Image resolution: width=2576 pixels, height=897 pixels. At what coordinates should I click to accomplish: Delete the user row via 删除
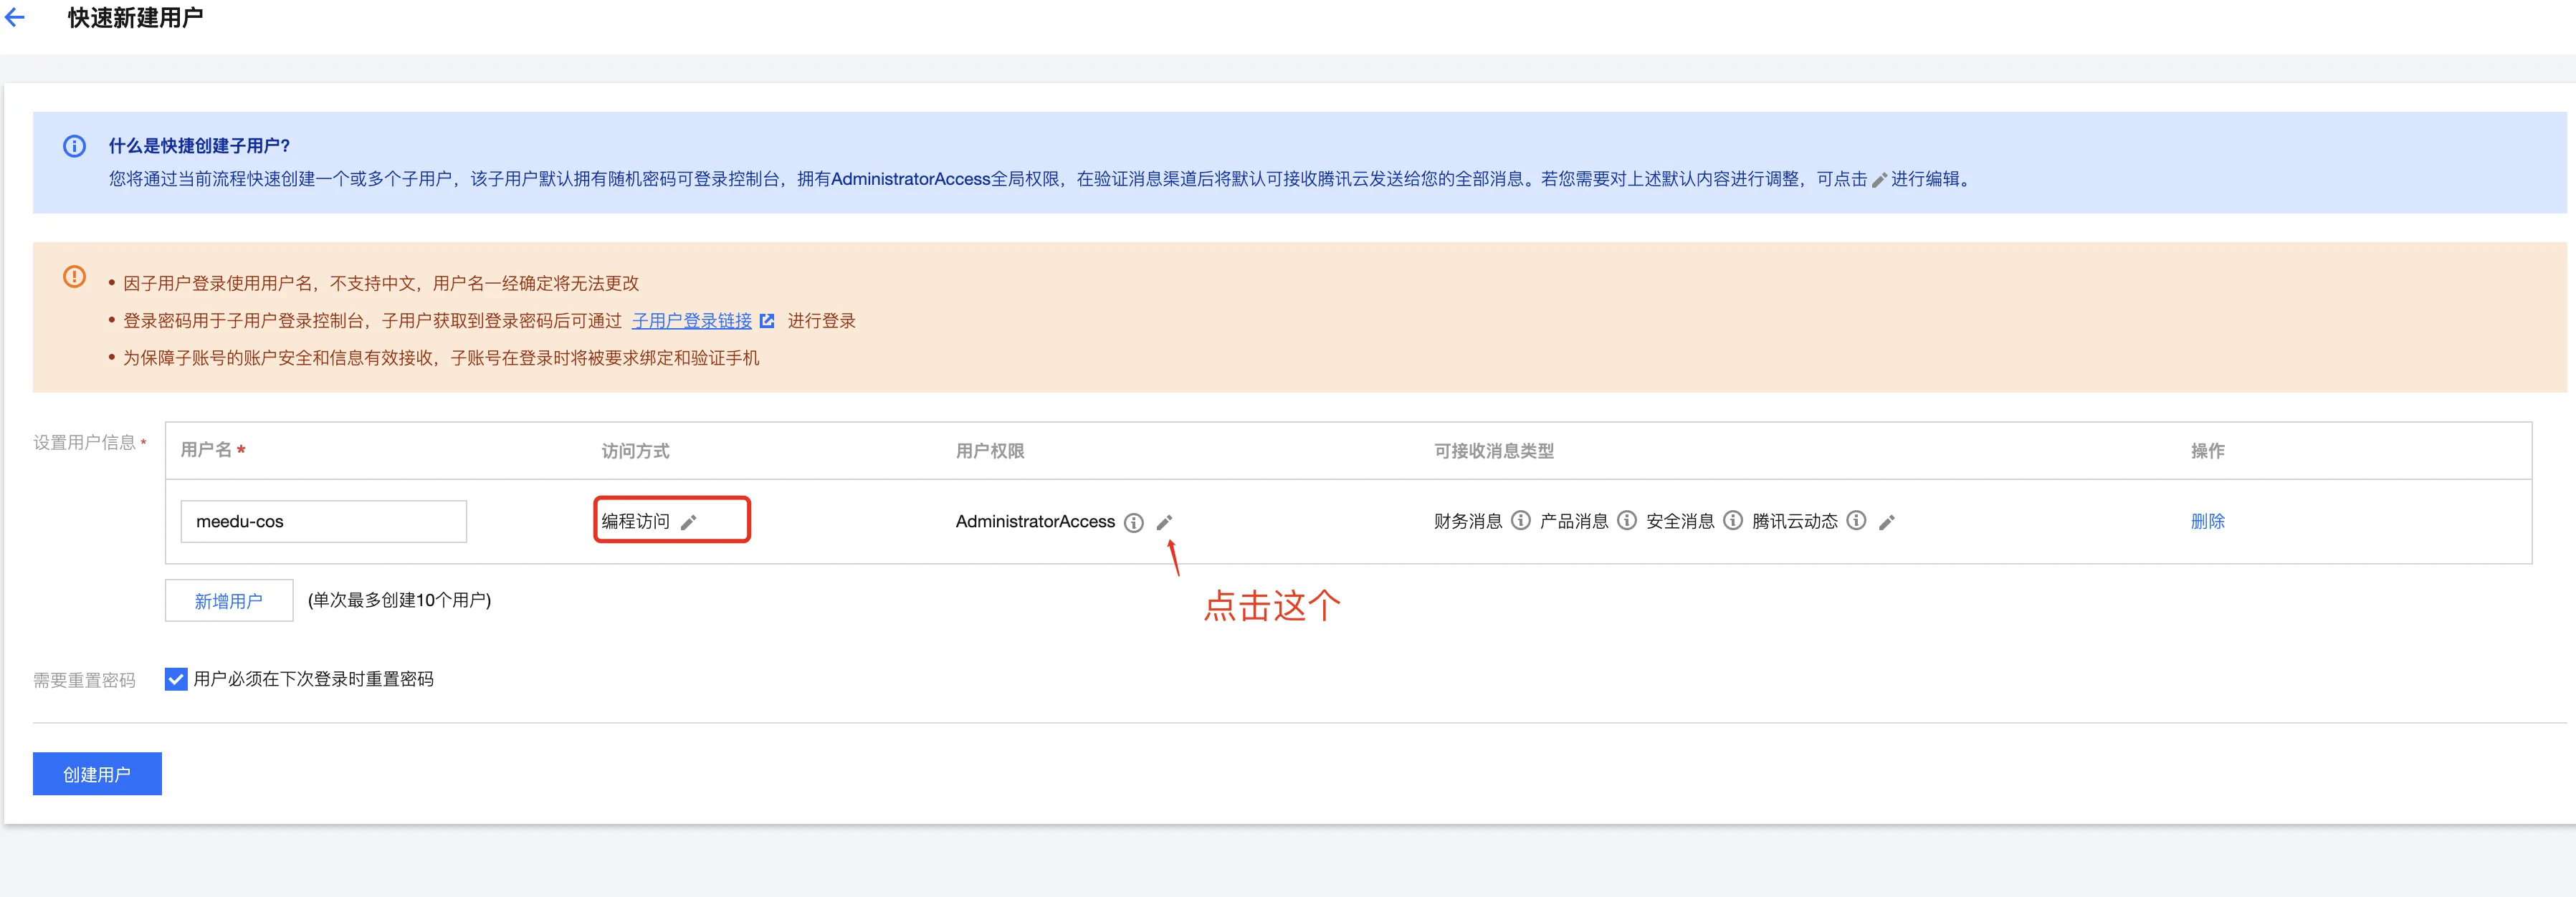tap(2207, 521)
